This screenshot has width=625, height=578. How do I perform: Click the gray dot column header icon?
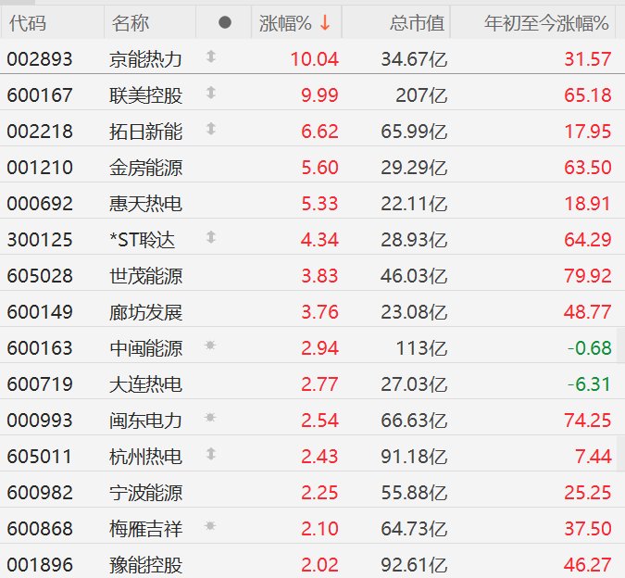click(x=225, y=22)
